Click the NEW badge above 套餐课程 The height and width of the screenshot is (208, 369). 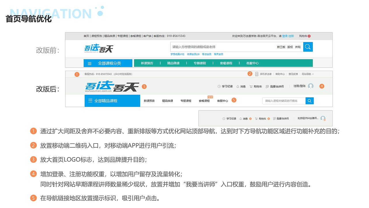tap(210, 97)
